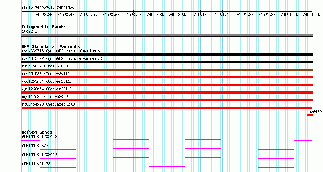Select the black bar under nsv4339713
Viewport: 323px width, 172px height.
point(167,54)
